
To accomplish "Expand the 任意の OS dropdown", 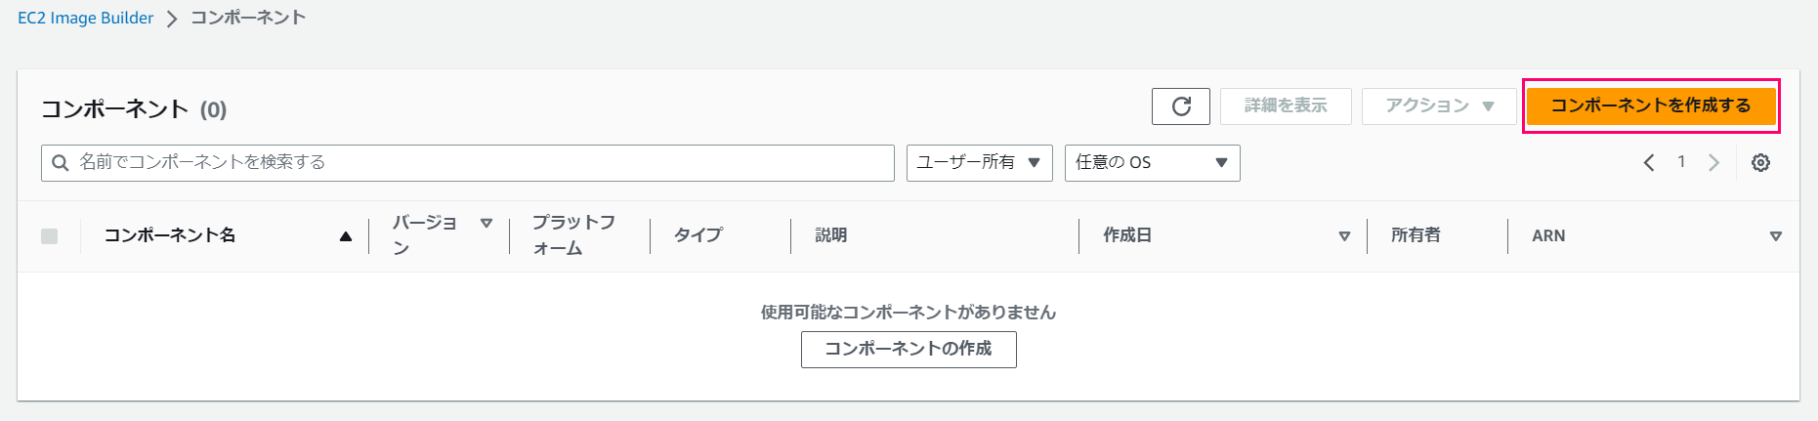I will tap(1153, 163).
